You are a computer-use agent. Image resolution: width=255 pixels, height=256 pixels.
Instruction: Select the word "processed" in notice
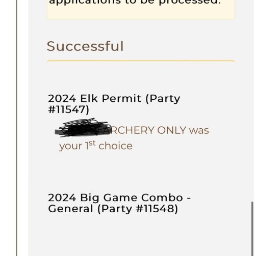pyautogui.click(x=190, y=3)
